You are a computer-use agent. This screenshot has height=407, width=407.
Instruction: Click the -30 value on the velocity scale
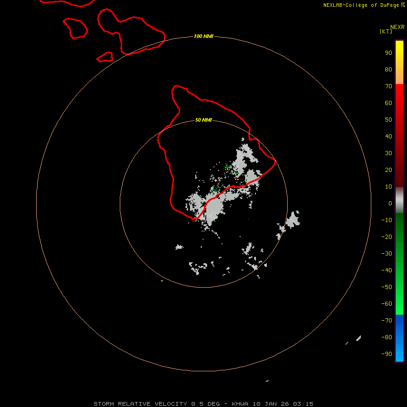point(387,254)
